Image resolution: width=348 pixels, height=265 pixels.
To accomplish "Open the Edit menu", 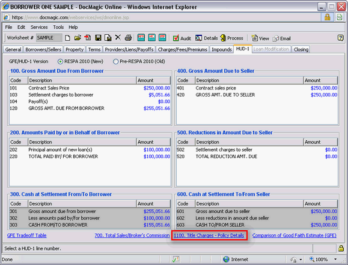I will 21,27.
